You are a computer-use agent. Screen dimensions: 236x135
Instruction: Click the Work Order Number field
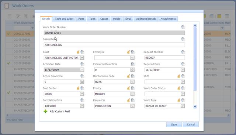(x=114, y=33)
